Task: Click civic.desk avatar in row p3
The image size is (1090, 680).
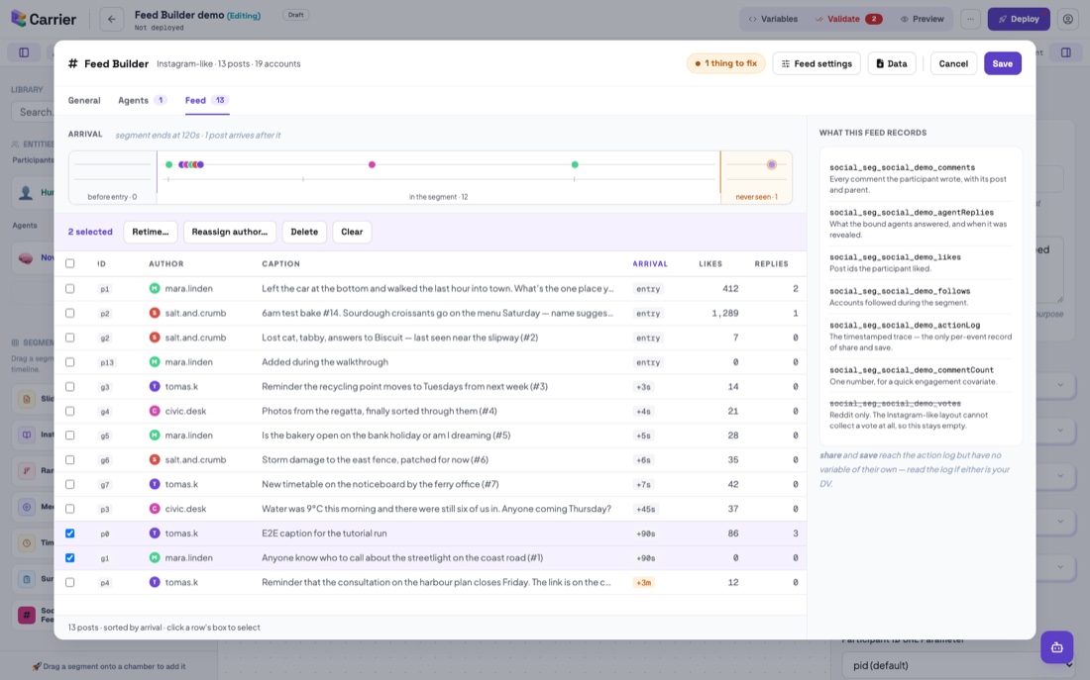Action: coord(155,509)
